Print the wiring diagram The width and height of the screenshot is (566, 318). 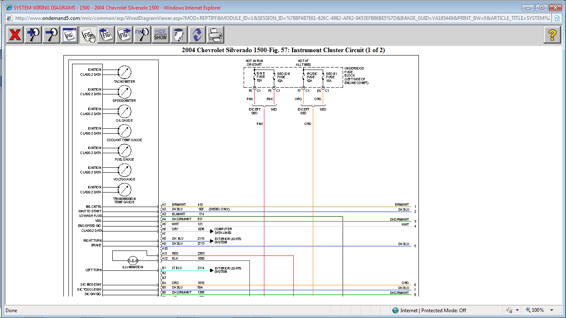215,35
